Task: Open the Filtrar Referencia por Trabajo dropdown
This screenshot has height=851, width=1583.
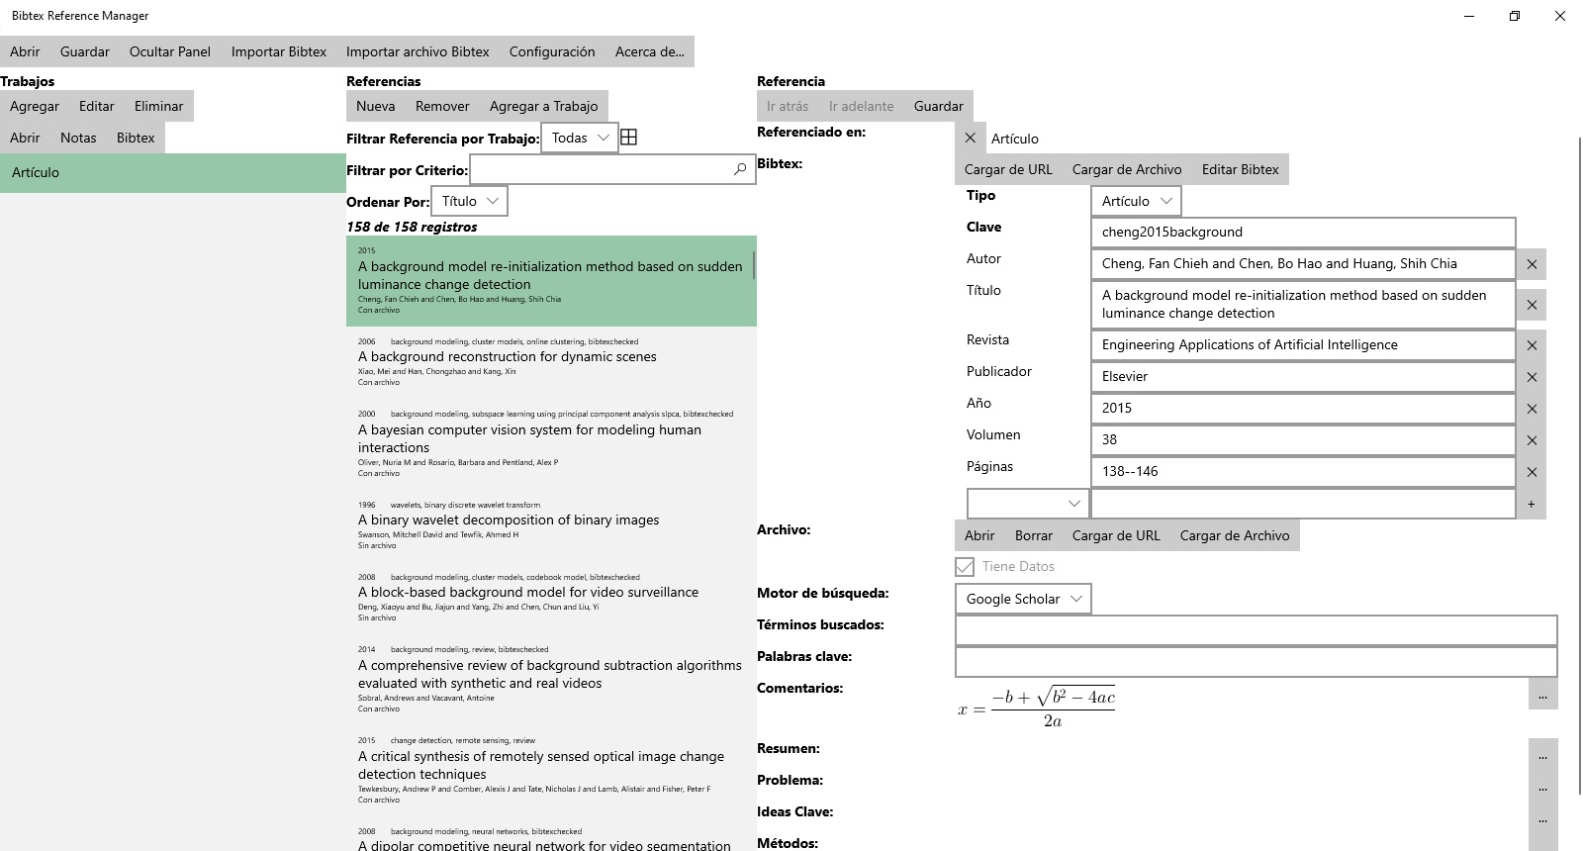Action: pos(580,138)
